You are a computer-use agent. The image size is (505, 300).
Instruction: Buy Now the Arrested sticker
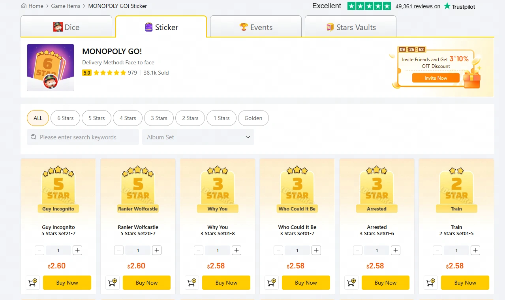click(385, 283)
